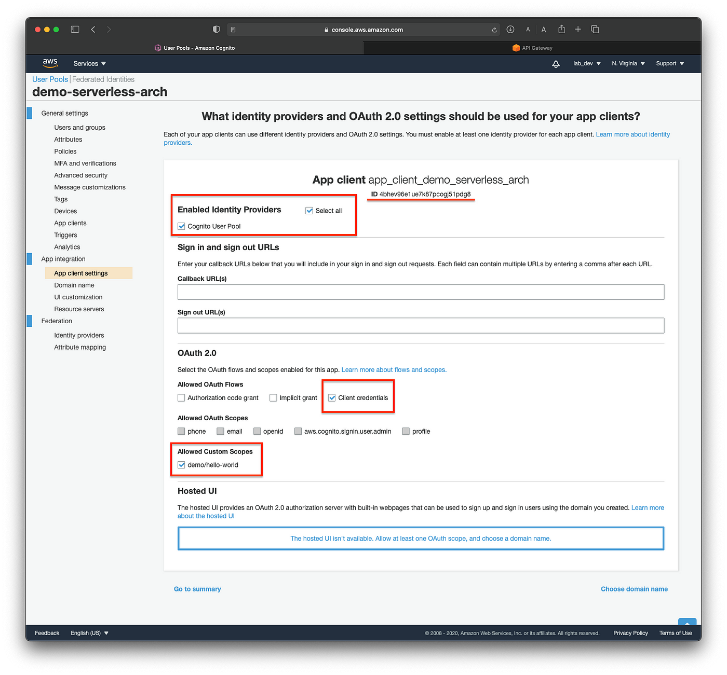Open MFA and verifications in sidebar
Screen dimensions: 727x675
[x=85, y=163]
